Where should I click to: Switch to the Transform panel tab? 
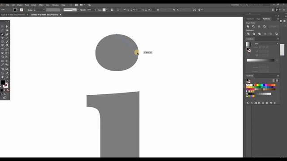(x=250, y=19)
